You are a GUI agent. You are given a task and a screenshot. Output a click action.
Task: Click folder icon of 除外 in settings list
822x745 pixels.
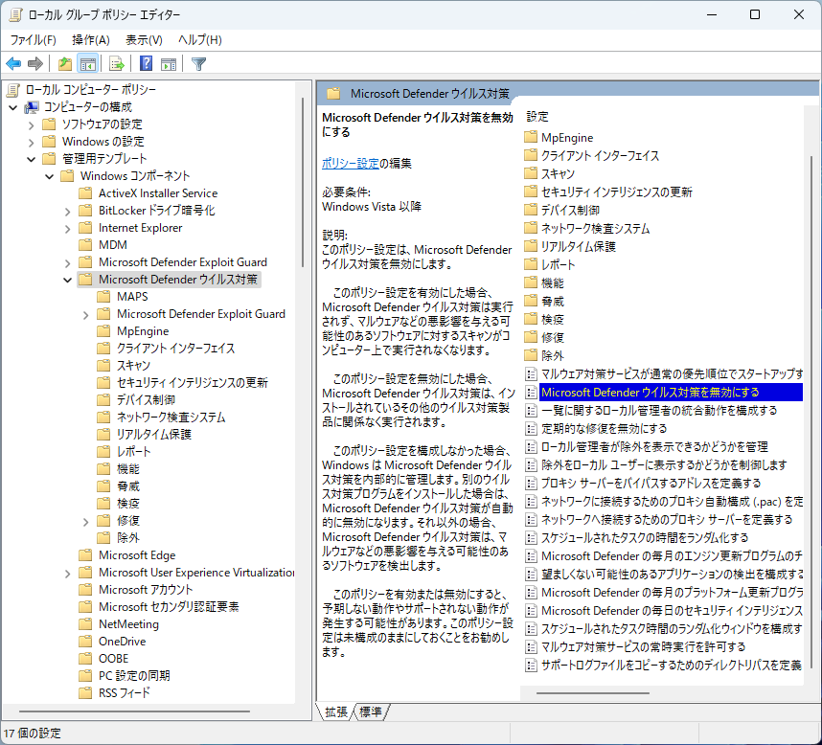pyautogui.click(x=531, y=355)
